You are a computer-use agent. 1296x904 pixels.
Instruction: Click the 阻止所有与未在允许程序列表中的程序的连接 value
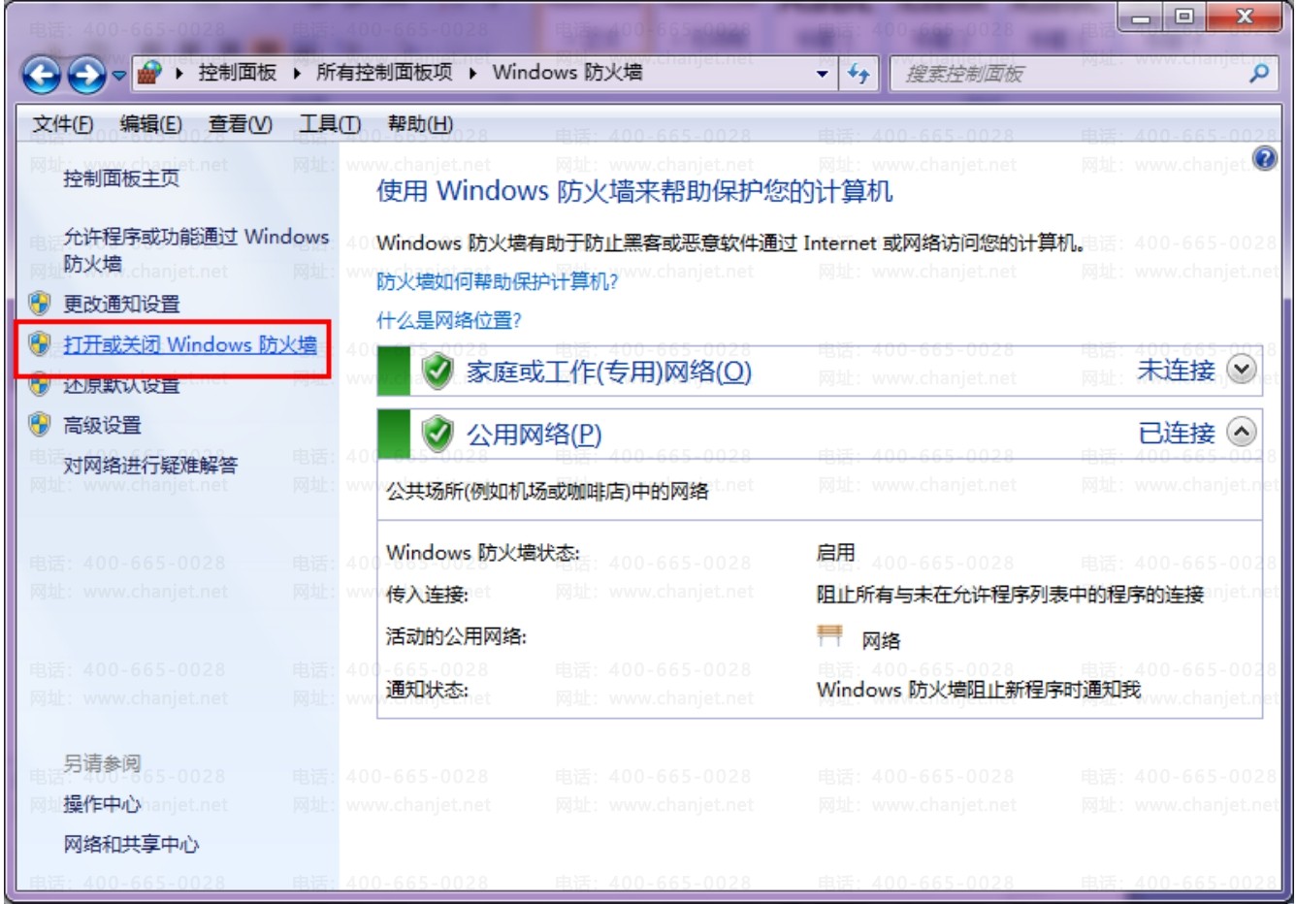pos(1010,594)
